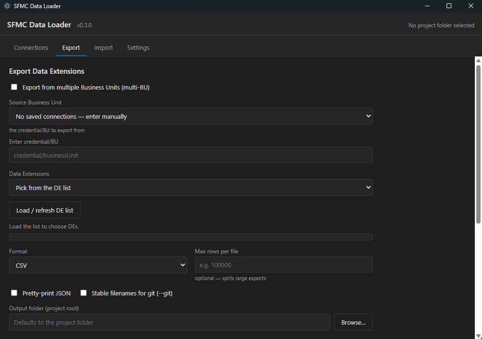
Task: Close the SFMC Data Loader window
Action: coord(471,6)
